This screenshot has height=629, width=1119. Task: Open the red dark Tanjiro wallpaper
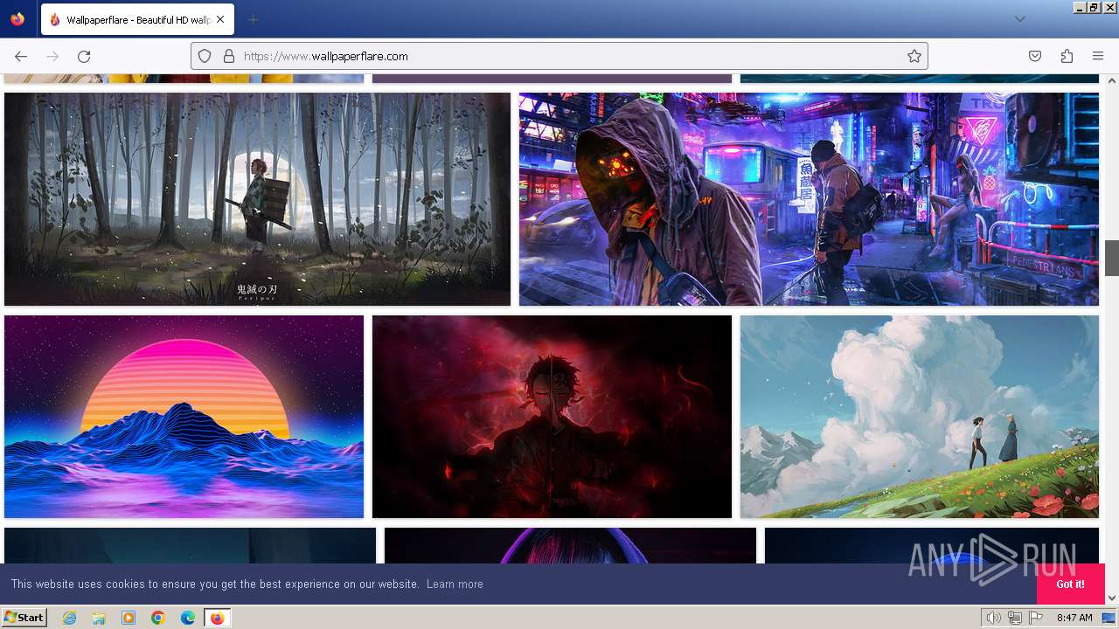pos(552,417)
